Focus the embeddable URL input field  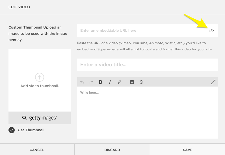[141, 31]
